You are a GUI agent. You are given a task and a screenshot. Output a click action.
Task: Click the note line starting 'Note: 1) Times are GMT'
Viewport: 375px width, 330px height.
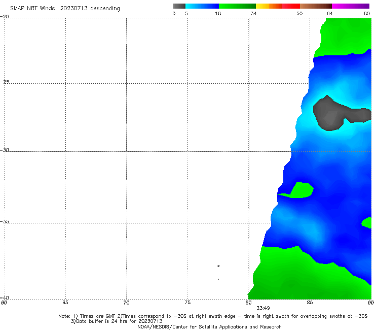coord(213,316)
